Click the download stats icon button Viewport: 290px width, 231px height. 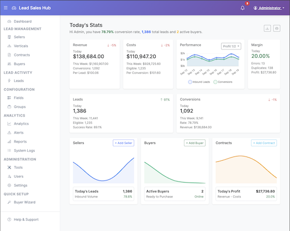[267, 28]
